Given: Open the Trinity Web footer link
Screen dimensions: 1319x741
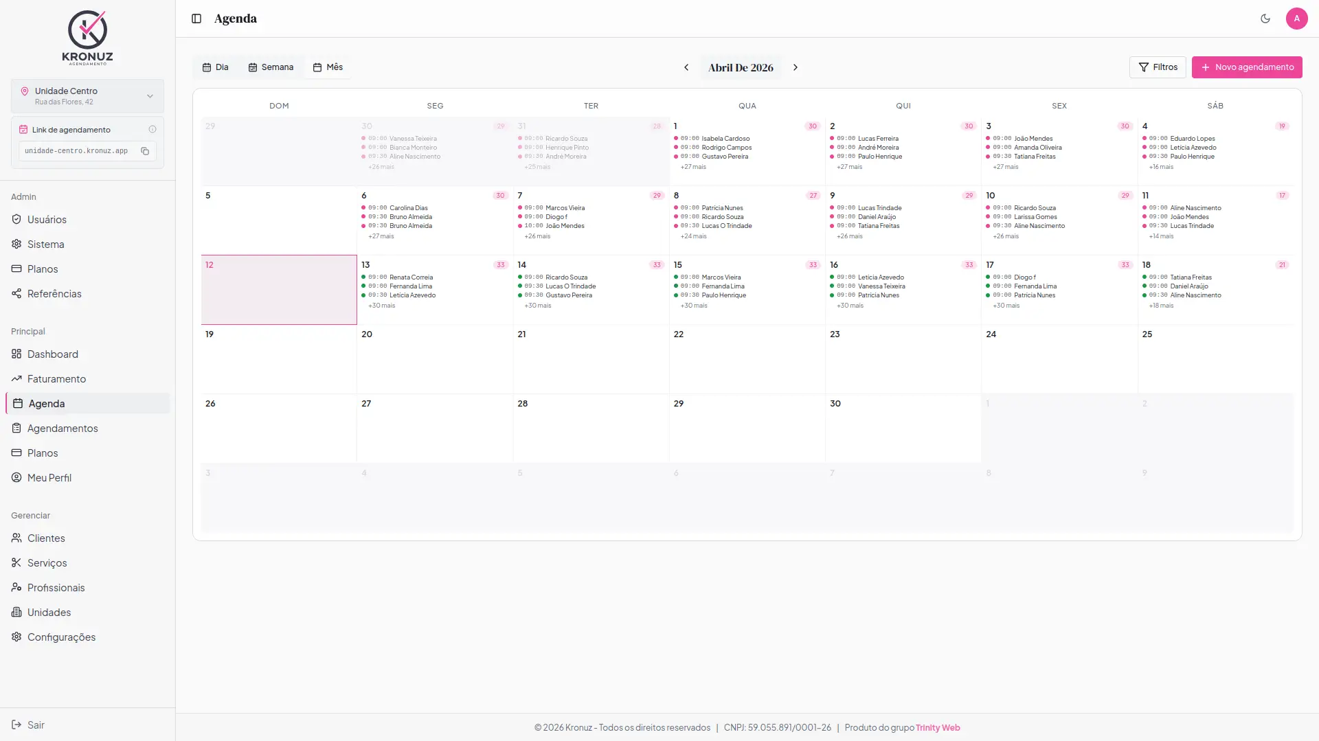Looking at the screenshot, I should tap(938, 728).
